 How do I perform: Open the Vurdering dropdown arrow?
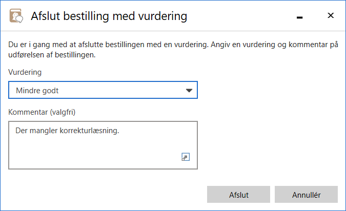tap(189, 91)
